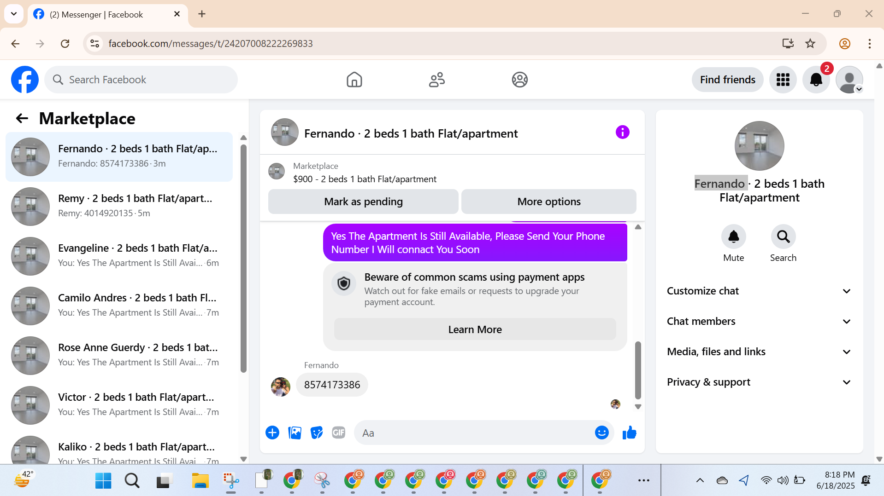The width and height of the screenshot is (884, 496).
Task: Click the browser back button
Action: point(15,44)
